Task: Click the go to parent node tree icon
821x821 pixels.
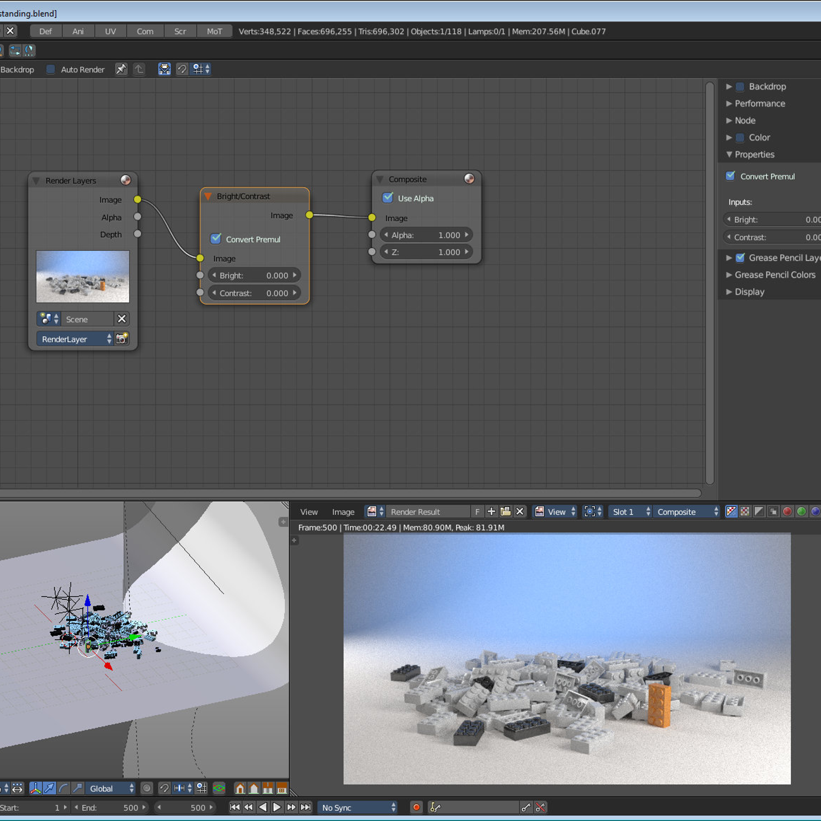Action: [x=139, y=69]
